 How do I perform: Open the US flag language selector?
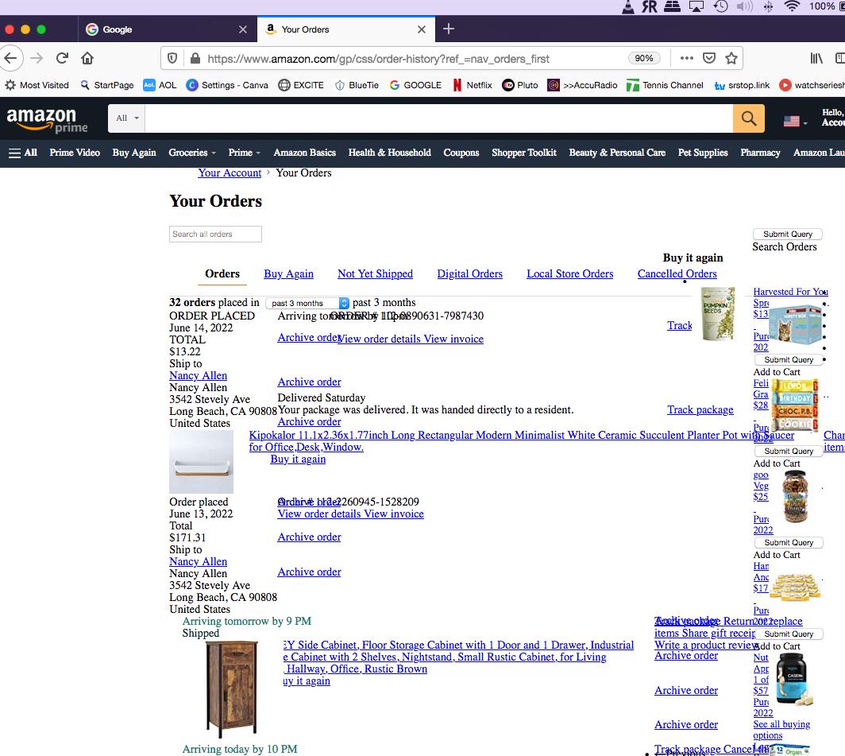(794, 122)
